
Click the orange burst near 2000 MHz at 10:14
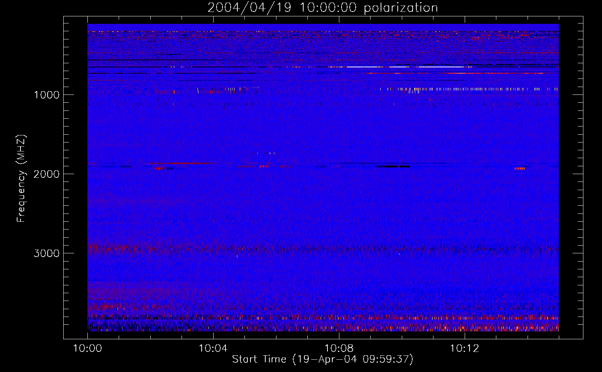(x=520, y=169)
